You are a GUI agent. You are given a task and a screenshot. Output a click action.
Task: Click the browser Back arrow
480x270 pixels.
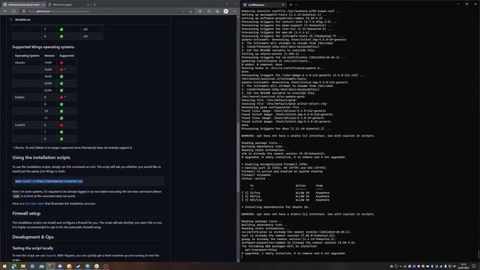pos(5,11)
